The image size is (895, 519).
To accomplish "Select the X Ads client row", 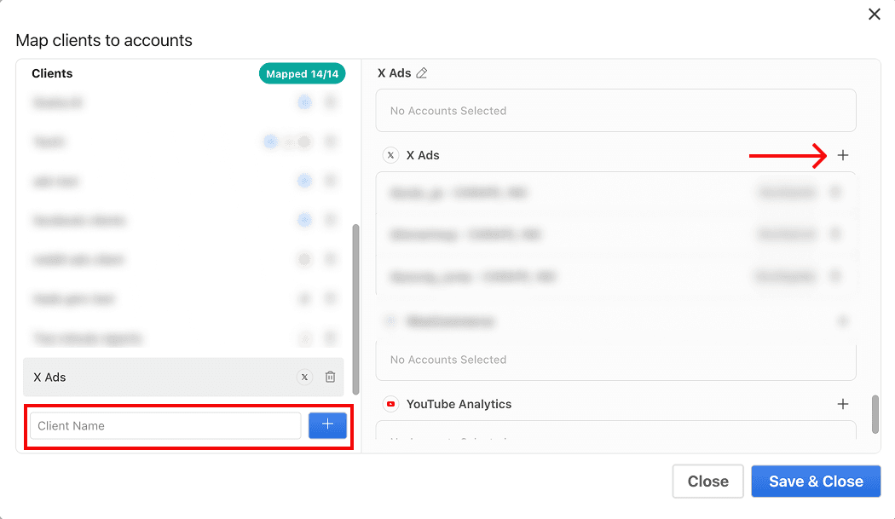I will [183, 377].
